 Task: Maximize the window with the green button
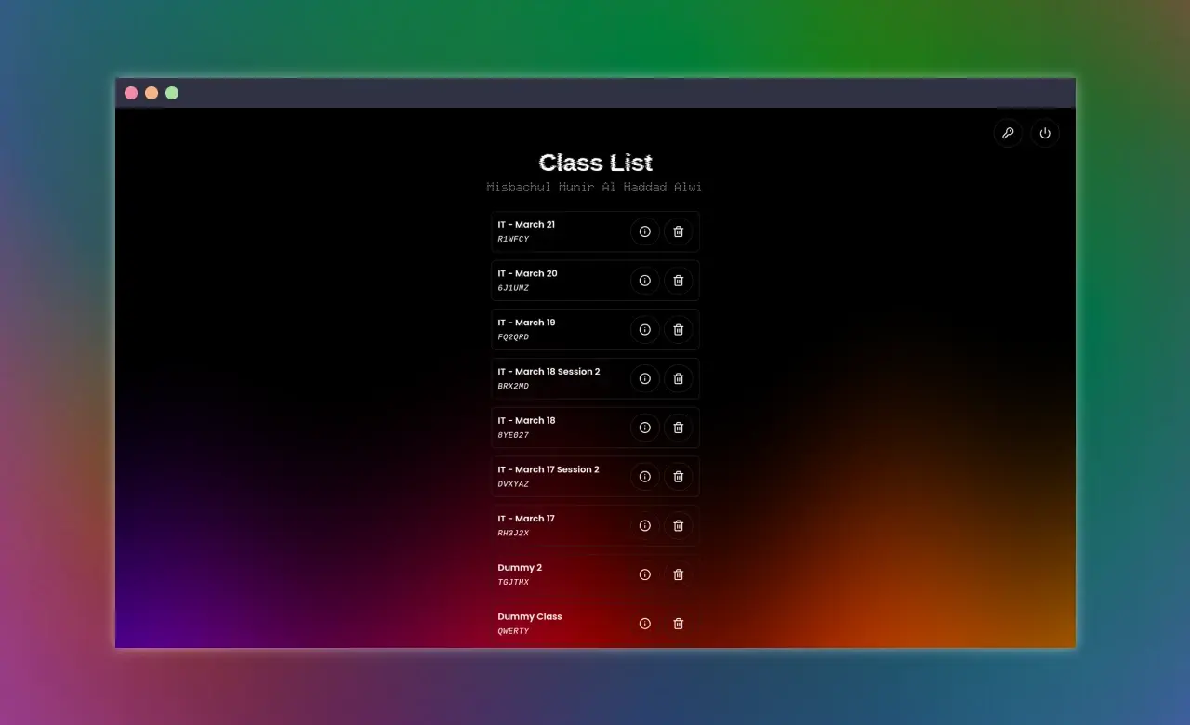tap(172, 93)
